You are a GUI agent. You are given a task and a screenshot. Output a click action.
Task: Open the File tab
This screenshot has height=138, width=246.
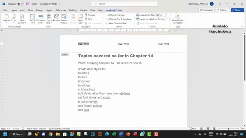point(5,10)
